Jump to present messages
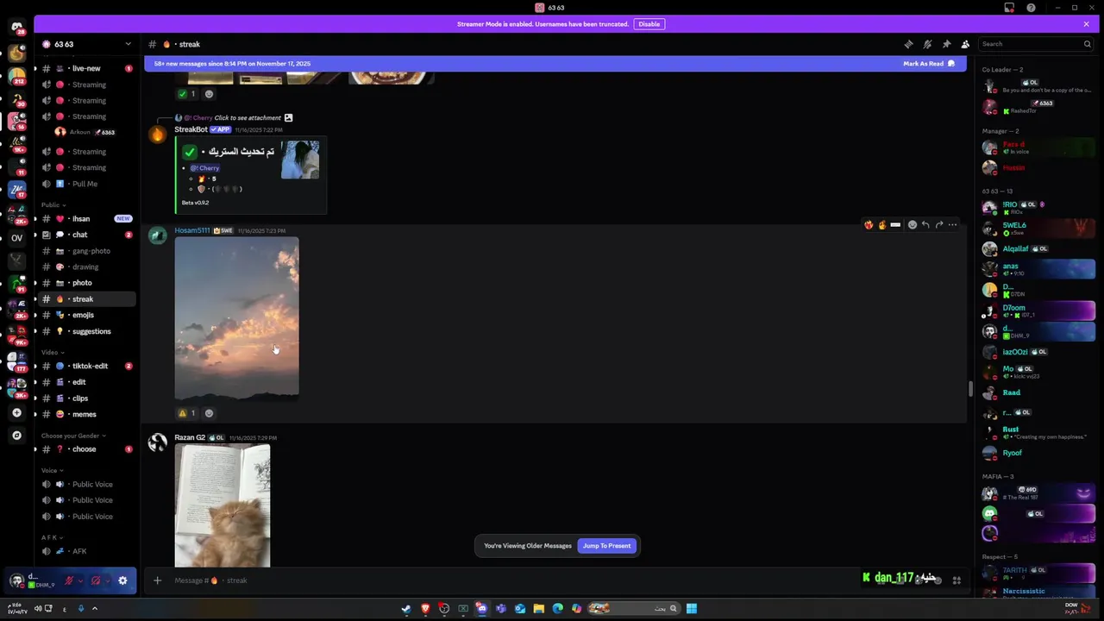The image size is (1104, 621). point(606,546)
